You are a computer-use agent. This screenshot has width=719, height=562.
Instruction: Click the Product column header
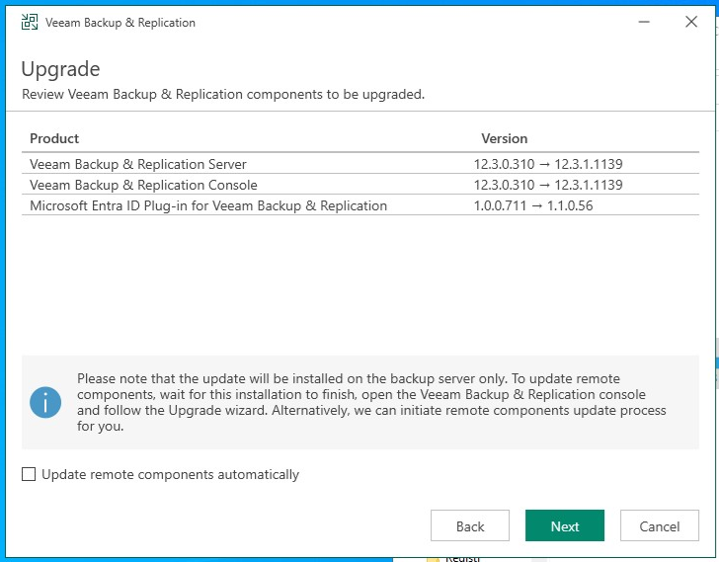pos(54,138)
